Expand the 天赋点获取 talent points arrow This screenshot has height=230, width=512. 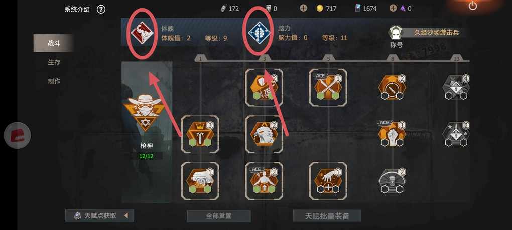coord(125,215)
